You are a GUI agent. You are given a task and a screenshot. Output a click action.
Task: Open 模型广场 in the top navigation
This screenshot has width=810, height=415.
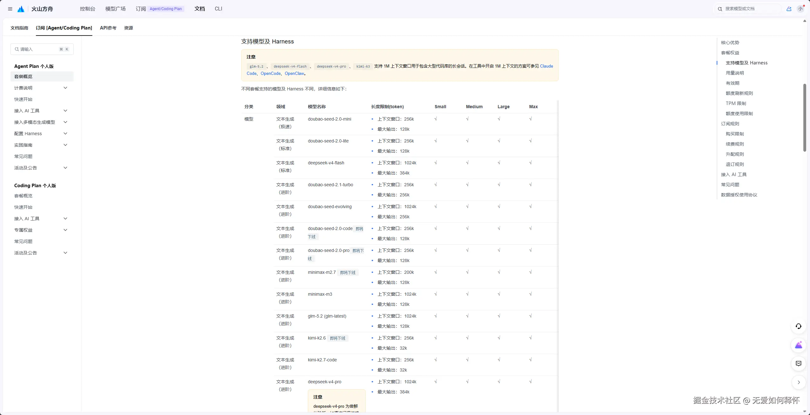[116, 9]
